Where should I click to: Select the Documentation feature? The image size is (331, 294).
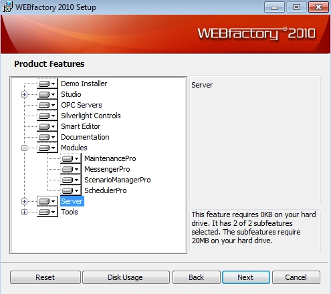click(x=85, y=137)
